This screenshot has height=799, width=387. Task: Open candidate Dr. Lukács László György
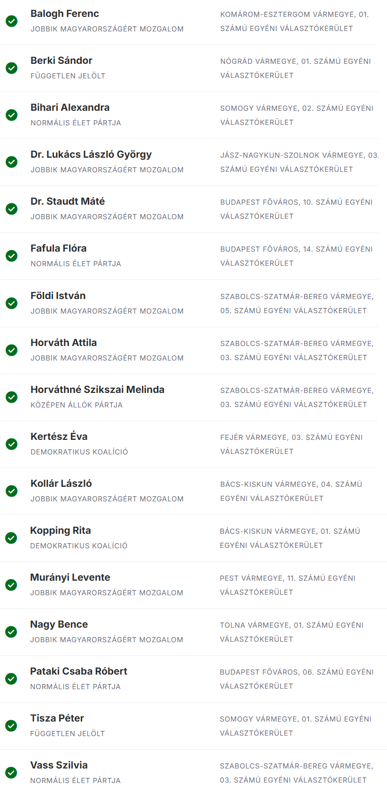tap(91, 154)
